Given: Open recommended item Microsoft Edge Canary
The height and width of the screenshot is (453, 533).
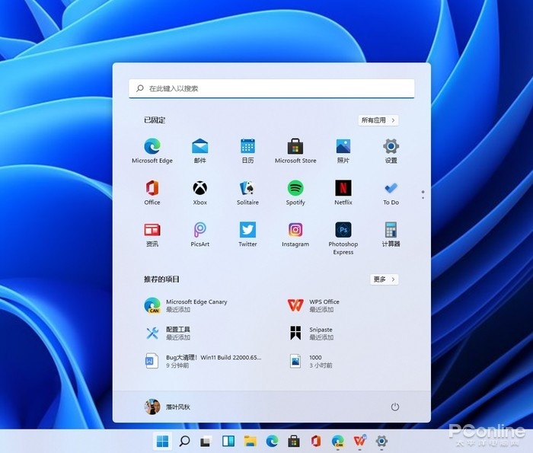Looking at the screenshot, I should pyautogui.click(x=187, y=305).
